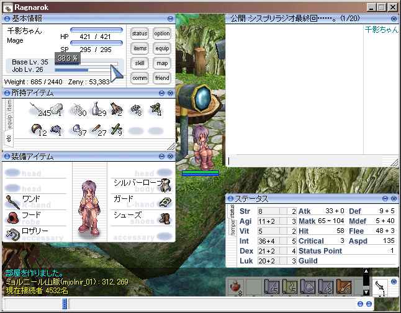Viewport: 401px width, 313px height.
Task: Select the status tab in status window
Action: click(232, 211)
